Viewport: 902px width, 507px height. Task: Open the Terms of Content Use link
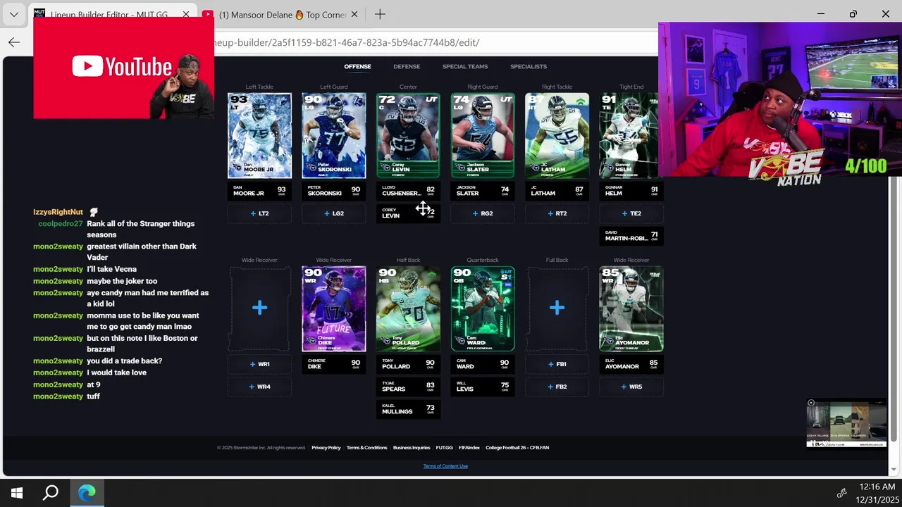coord(445,466)
